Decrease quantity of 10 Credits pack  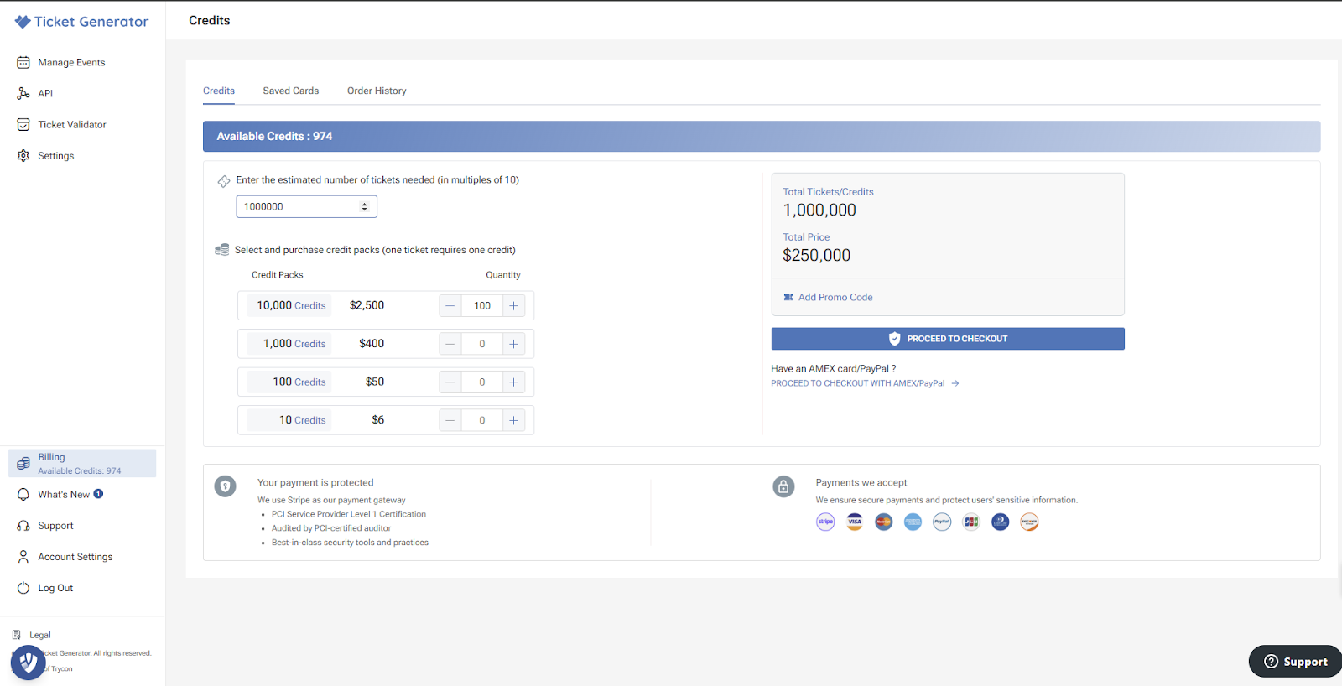(x=450, y=420)
